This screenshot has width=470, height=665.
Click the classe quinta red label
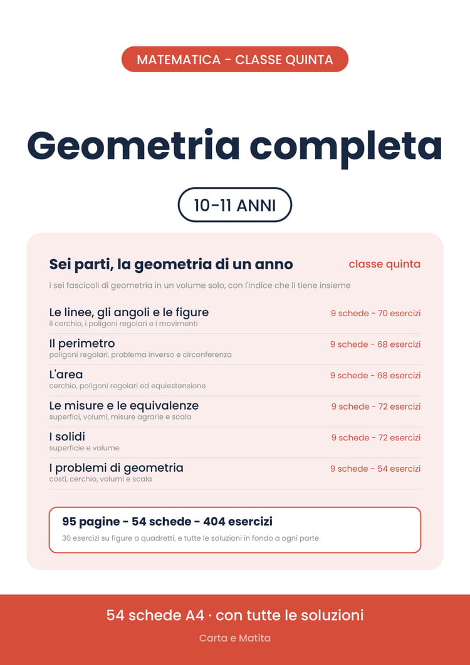click(x=384, y=264)
